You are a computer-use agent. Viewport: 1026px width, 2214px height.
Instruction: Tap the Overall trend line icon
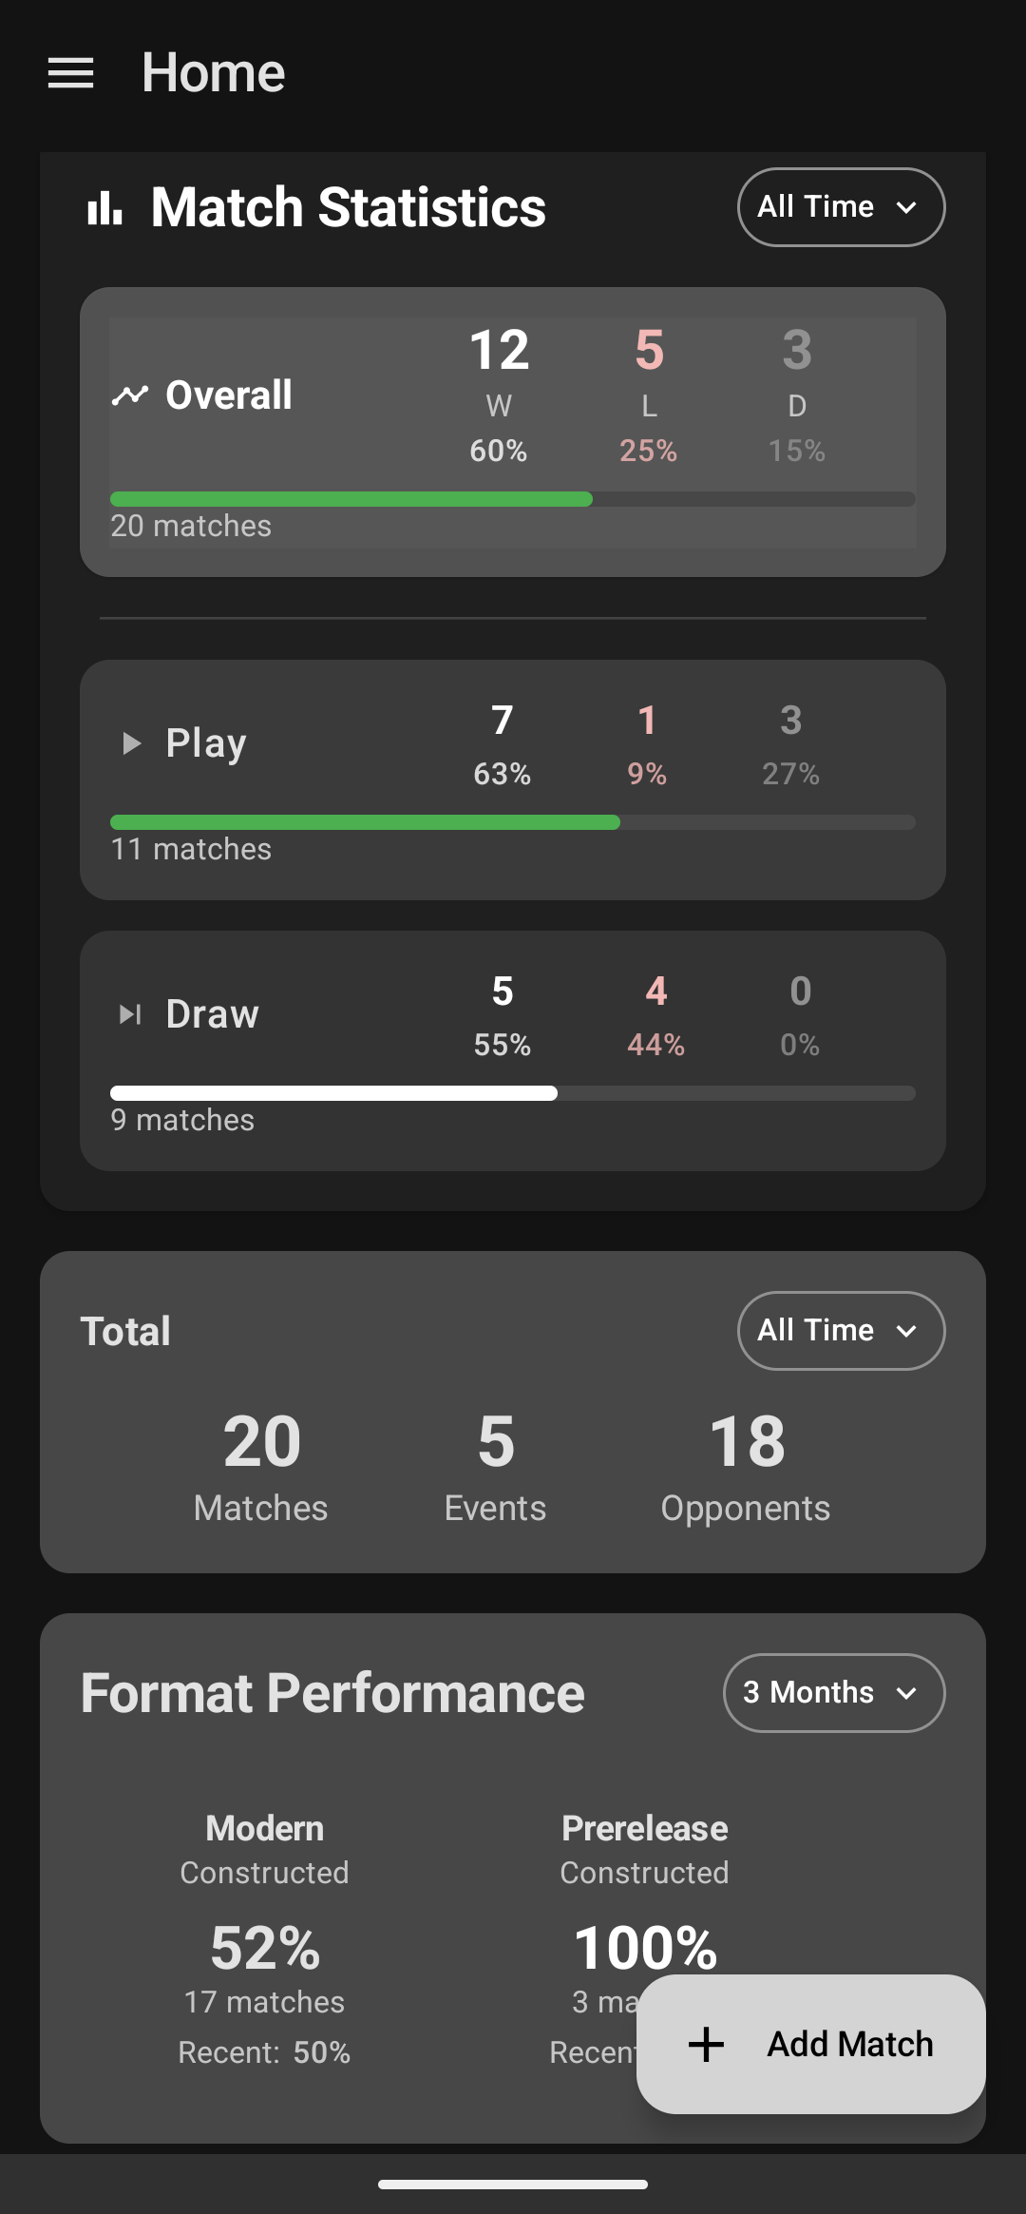point(130,395)
